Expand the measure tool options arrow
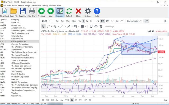 pos(86,27)
